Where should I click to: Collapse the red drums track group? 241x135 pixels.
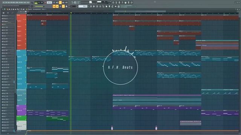pyautogui.click(x=24, y=19)
